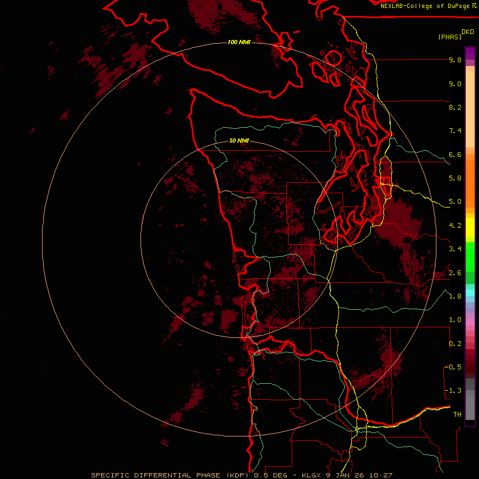Click the yellow segment of the color bar
The height and width of the screenshot is (479, 479).
point(470,228)
